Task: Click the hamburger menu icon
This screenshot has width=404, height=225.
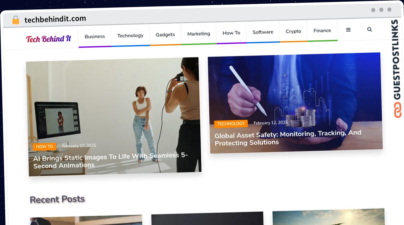Action: click(x=348, y=30)
